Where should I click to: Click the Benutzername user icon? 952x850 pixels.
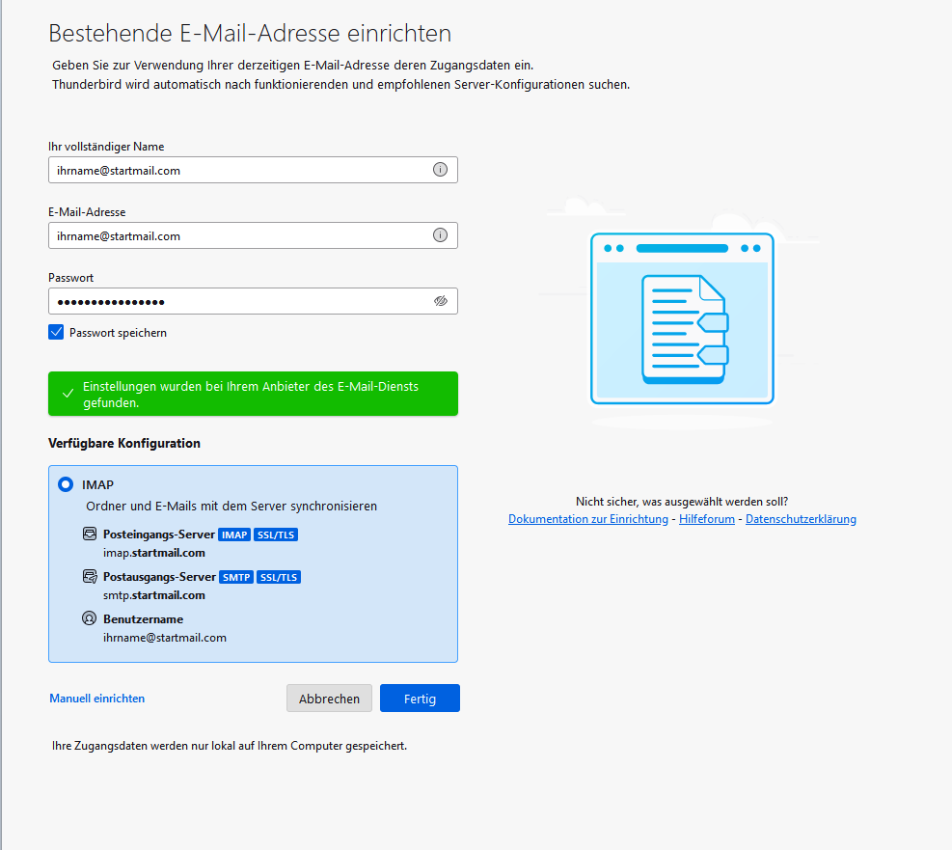click(x=90, y=618)
